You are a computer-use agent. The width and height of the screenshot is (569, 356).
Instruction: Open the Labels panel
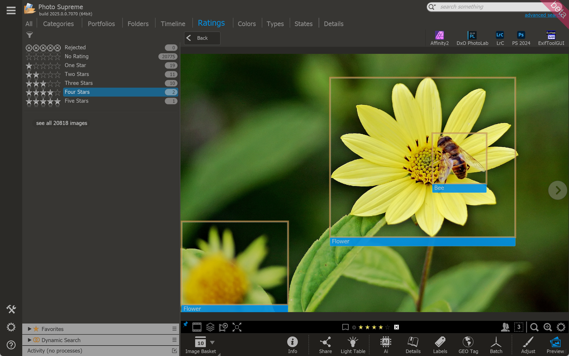tap(440, 345)
